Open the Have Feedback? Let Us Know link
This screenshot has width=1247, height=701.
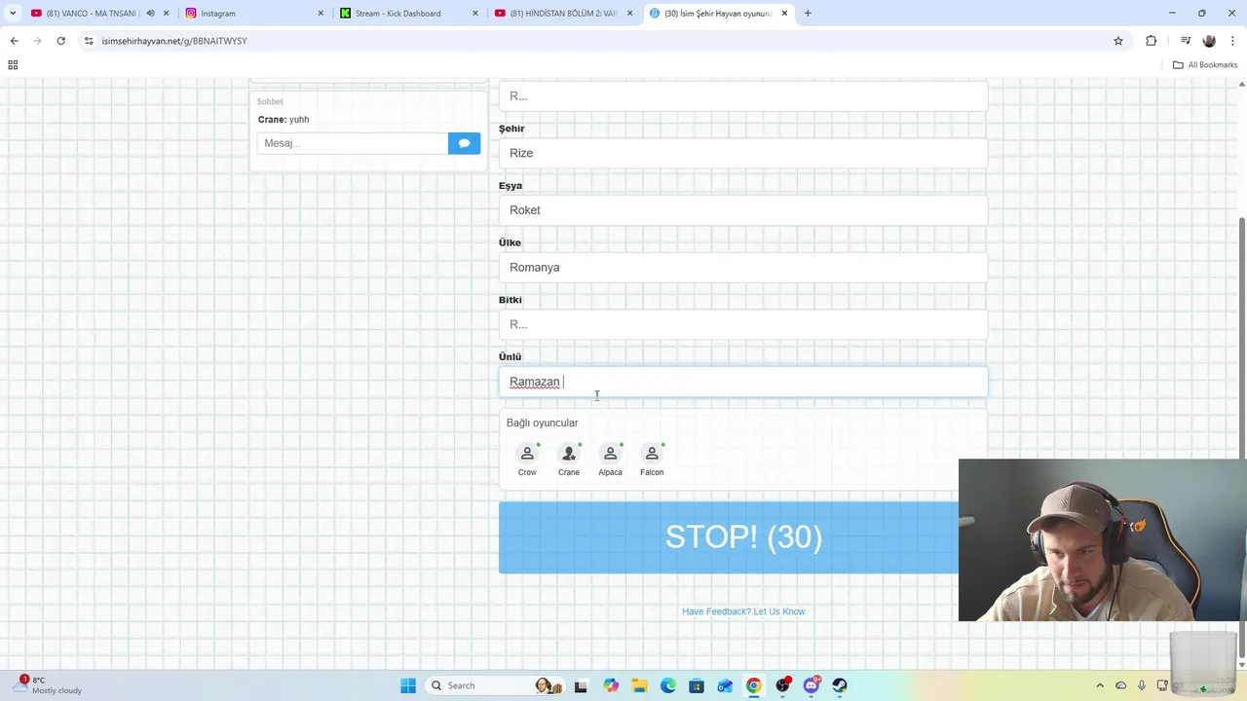[743, 611]
